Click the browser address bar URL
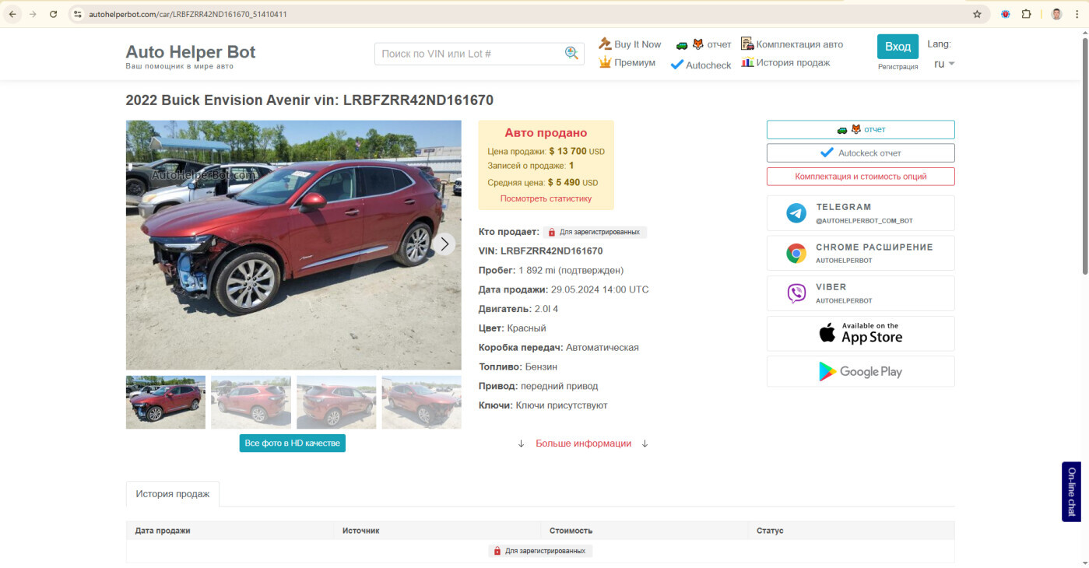The image size is (1089, 568). point(188,14)
